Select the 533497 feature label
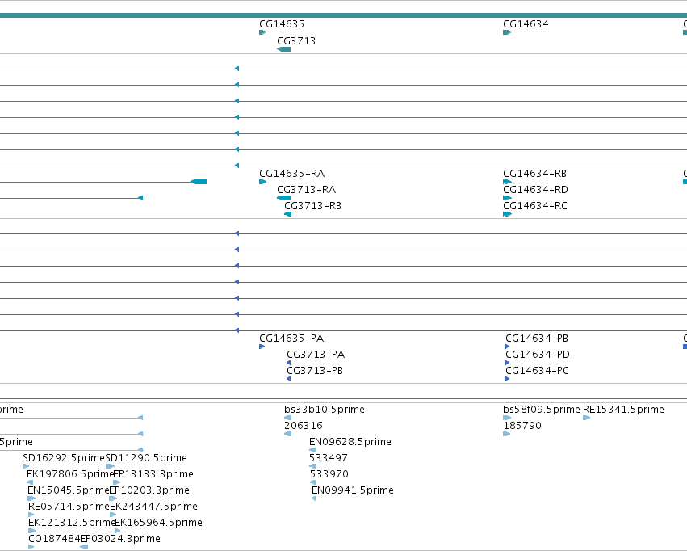This screenshot has width=687, height=551. coord(329,458)
